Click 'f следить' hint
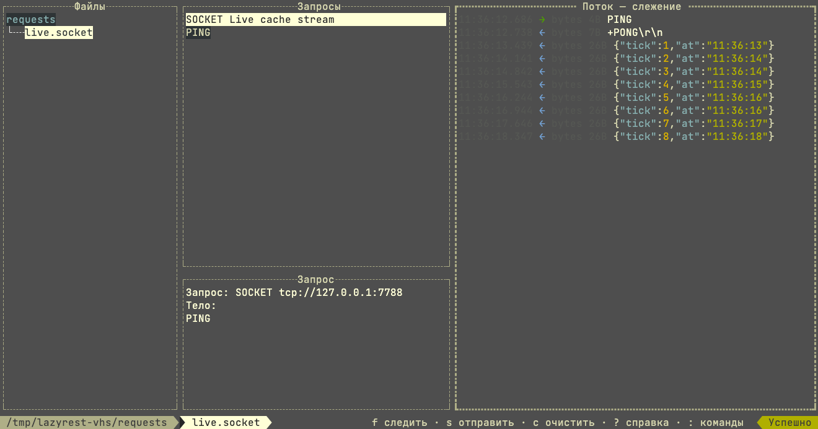 [x=400, y=423]
